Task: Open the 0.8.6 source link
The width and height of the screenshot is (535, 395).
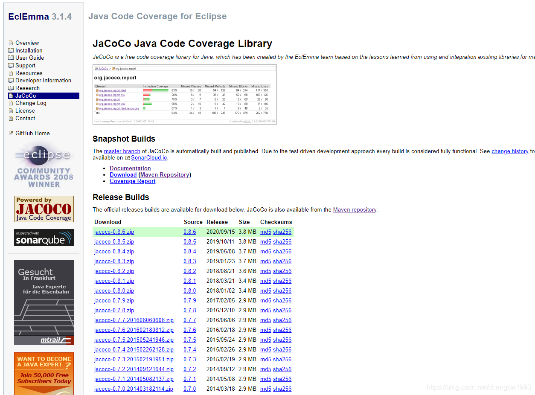Action: tap(190, 232)
